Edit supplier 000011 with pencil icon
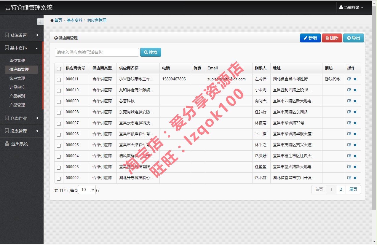The height and width of the screenshot is (245, 377). point(349,79)
